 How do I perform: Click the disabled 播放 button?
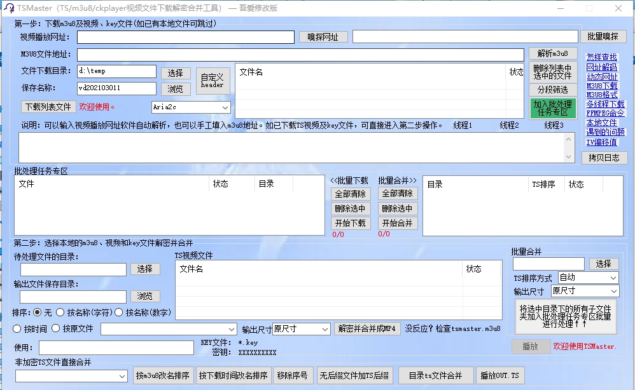point(531,346)
